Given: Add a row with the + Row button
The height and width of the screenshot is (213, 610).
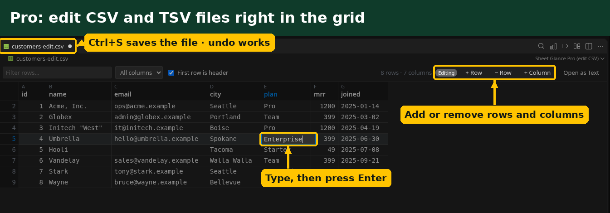Looking at the screenshot, I should point(473,73).
